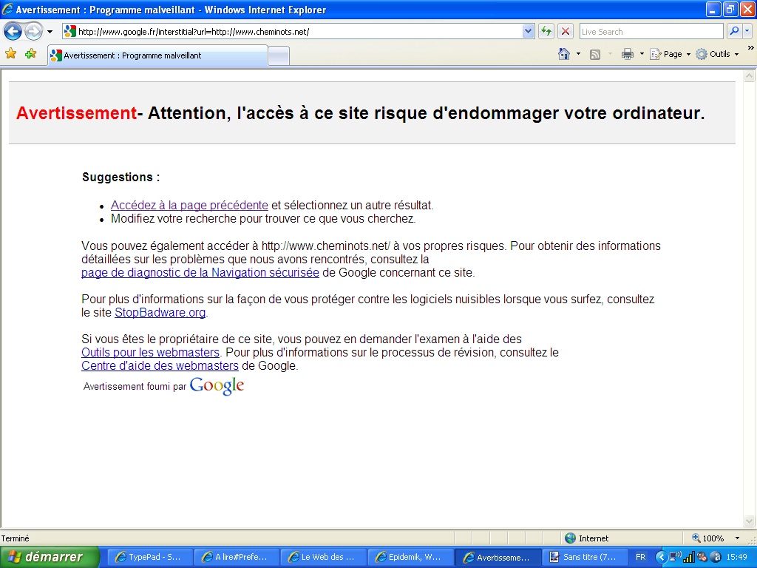Image resolution: width=757 pixels, height=568 pixels.
Task: Open the StopBadware.org link
Action: pyautogui.click(x=160, y=313)
